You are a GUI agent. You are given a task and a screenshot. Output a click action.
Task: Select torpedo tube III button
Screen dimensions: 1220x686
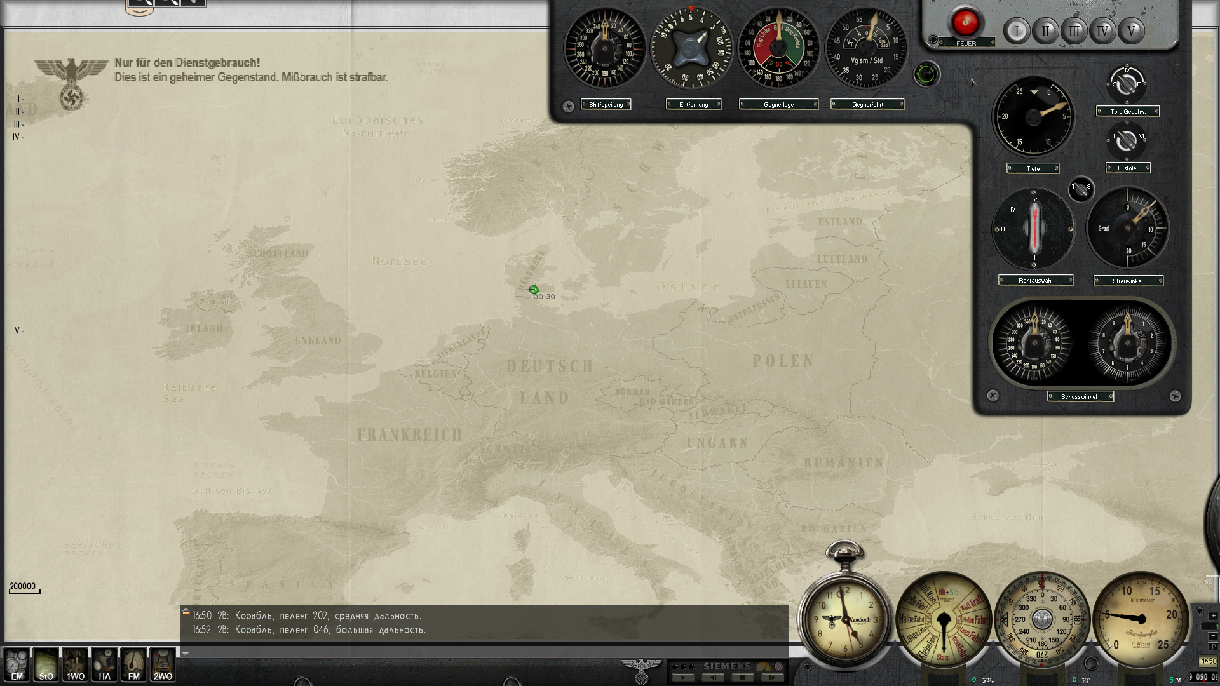click(x=1074, y=30)
